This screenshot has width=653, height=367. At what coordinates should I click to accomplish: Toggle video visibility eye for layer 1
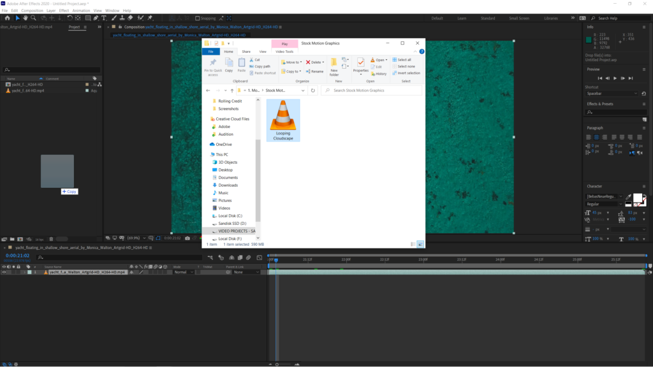[4, 272]
